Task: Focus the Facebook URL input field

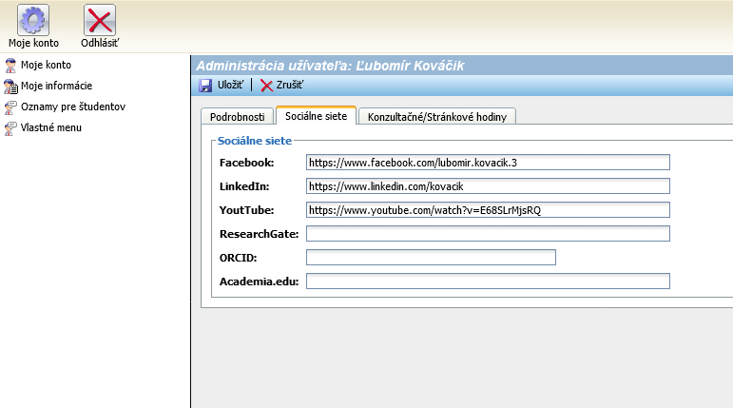Action: [488, 163]
